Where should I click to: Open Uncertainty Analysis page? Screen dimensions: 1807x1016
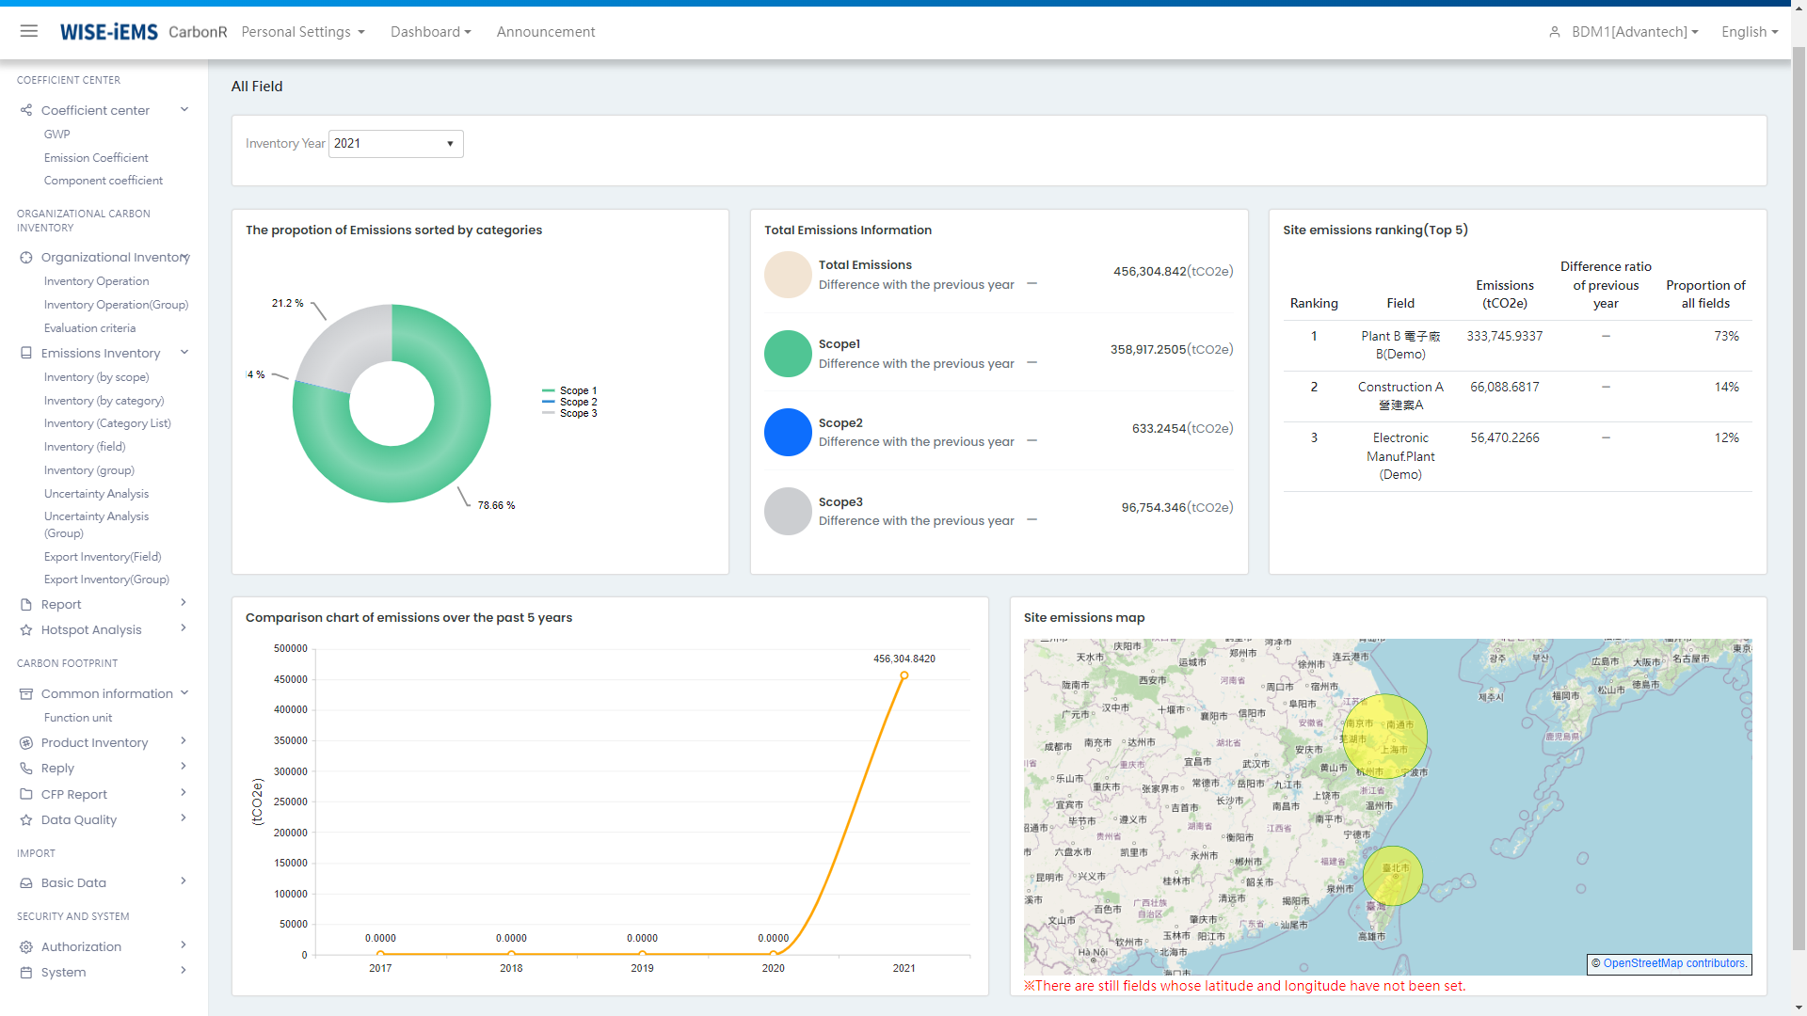click(96, 494)
